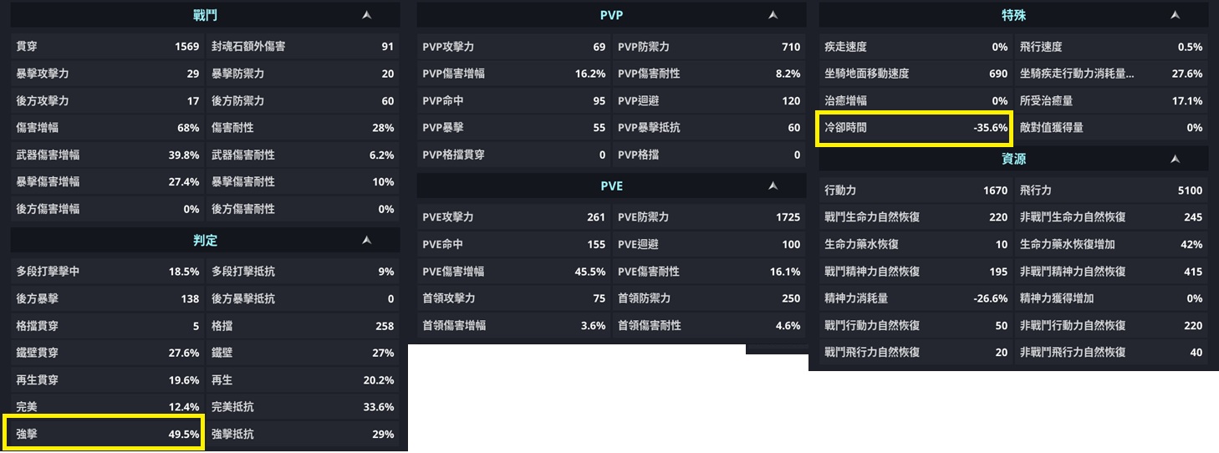Select the 封魂石額外傷害 stat row
The width and height of the screenshot is (1219, 453).
(x=302, y=47)
